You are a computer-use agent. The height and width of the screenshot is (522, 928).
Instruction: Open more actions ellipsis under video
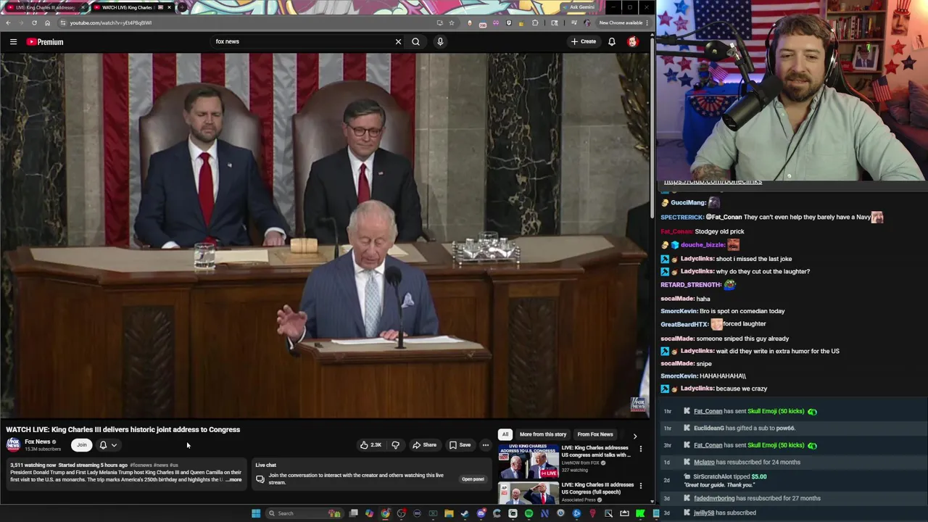point(486,445)
